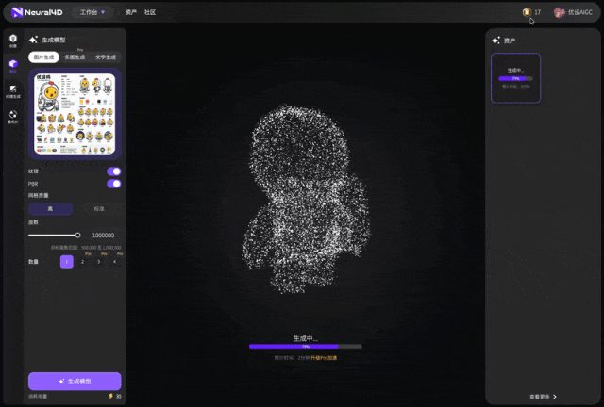Click the 升级Pro加速 upgrade link
The width and height of the screenshot is (604, 407).
point(324,358)
